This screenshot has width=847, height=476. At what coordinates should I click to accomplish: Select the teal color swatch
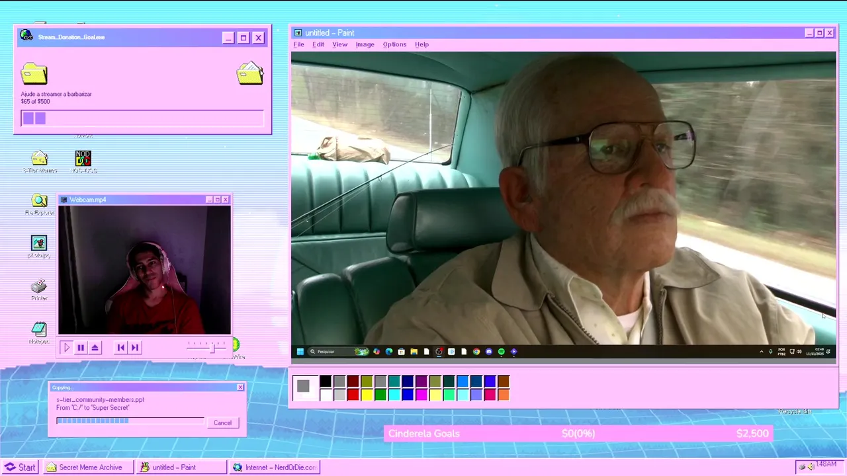click(x=394, y=381)
